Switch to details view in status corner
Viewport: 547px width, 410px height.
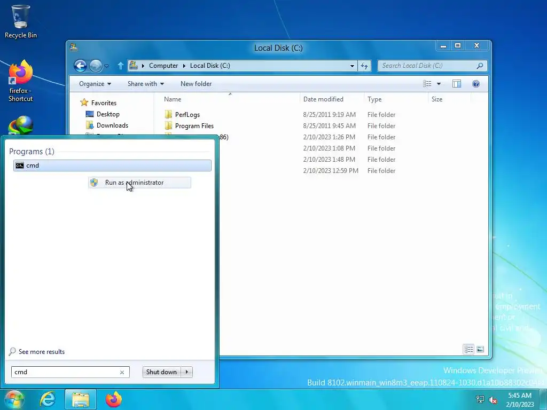468,349
